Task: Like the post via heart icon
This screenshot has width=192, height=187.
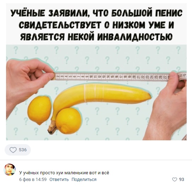Action: point(13,150)
